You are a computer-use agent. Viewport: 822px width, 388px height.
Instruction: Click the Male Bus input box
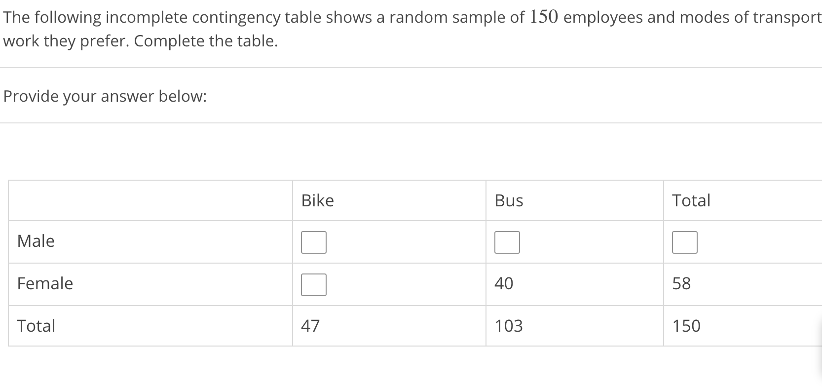[x=507, y=242]
